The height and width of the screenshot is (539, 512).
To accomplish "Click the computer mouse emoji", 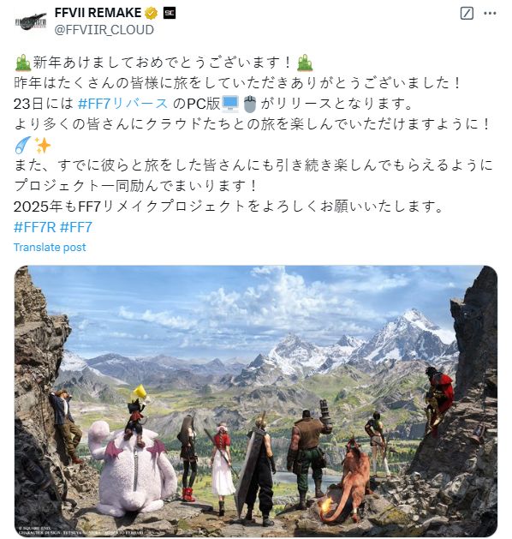I will pos(250,105).
